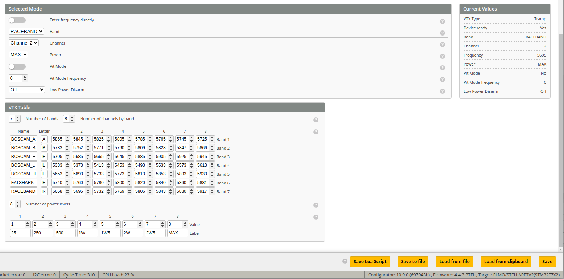Open the Low Power Disarm Off dropdown
The width and height of the screenshot is (564, 279).
26,89
